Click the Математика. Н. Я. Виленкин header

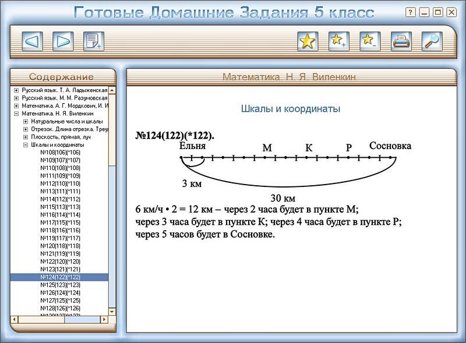click(x=289, y=77)
